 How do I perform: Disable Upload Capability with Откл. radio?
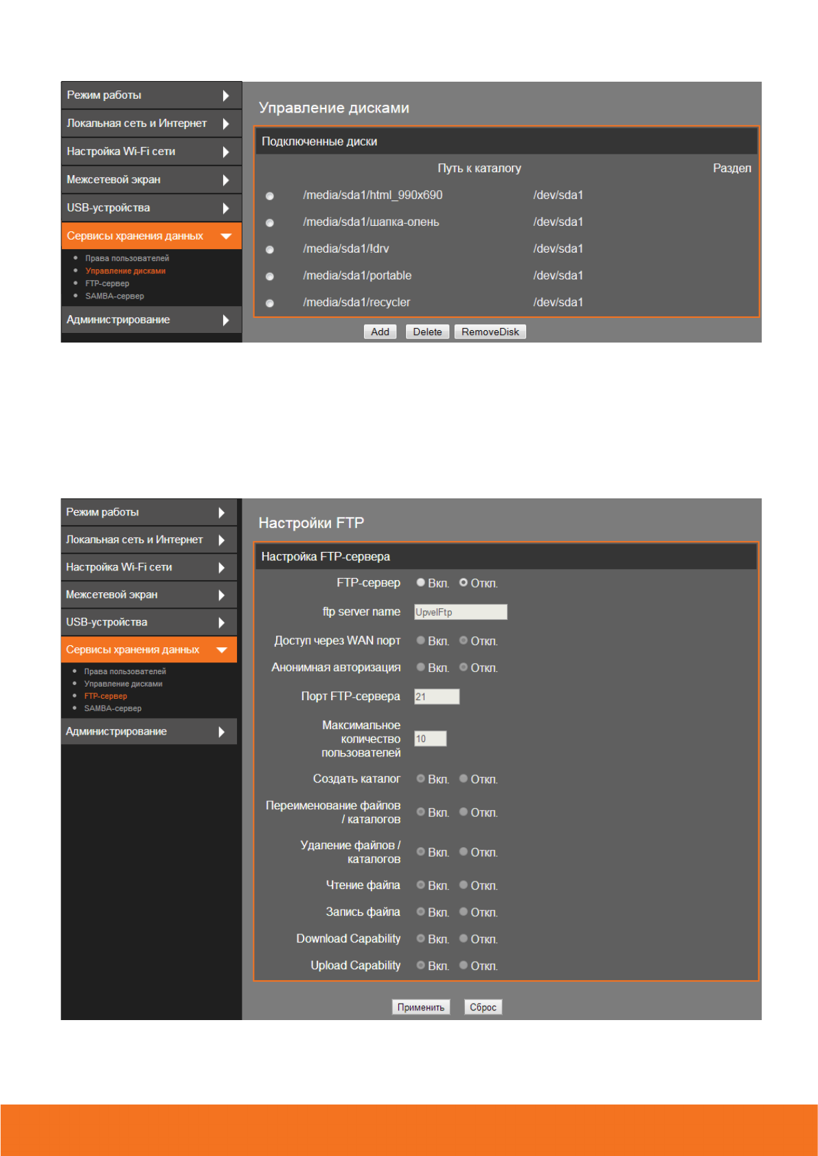pyautogui.click(x=464, y=965)
